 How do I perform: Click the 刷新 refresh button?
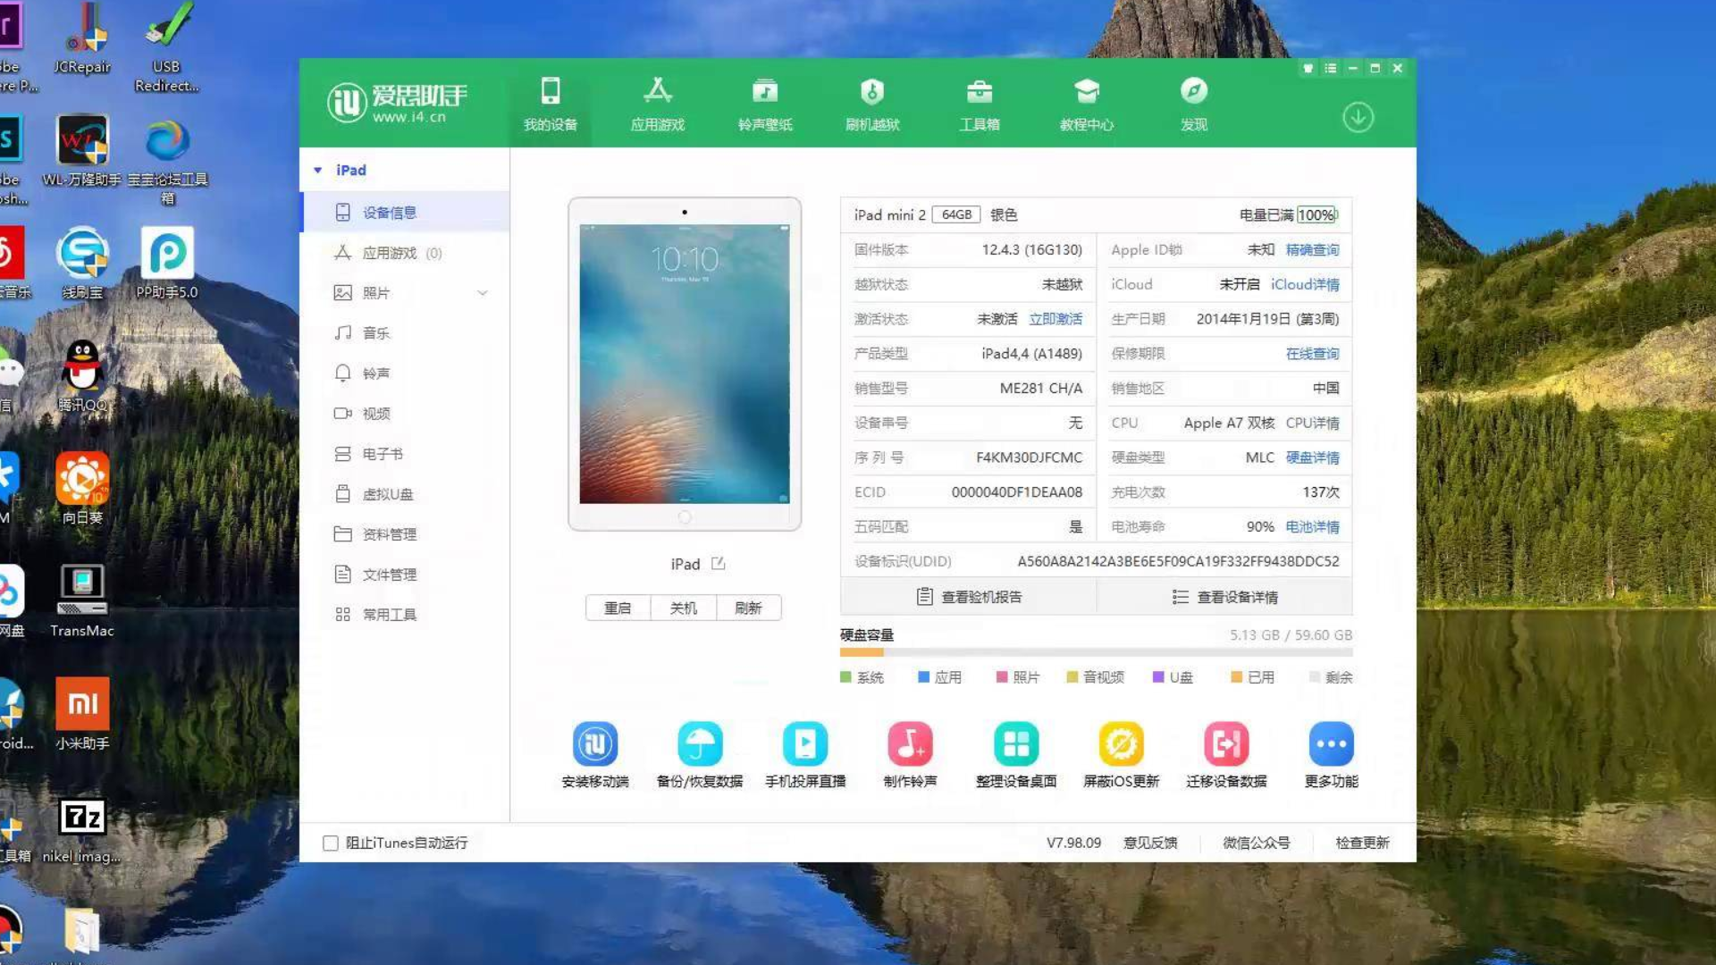click(748, 608)
